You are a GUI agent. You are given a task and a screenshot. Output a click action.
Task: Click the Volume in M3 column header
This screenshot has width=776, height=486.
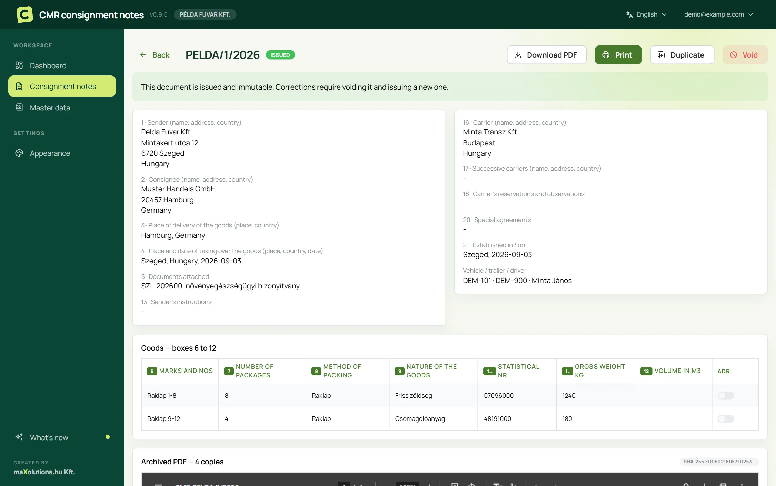point(673,371)
